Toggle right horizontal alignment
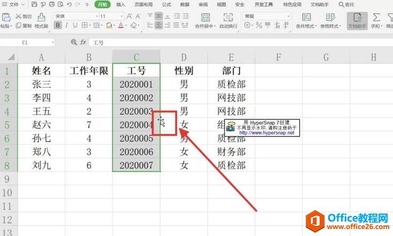 tap(168, 25)
